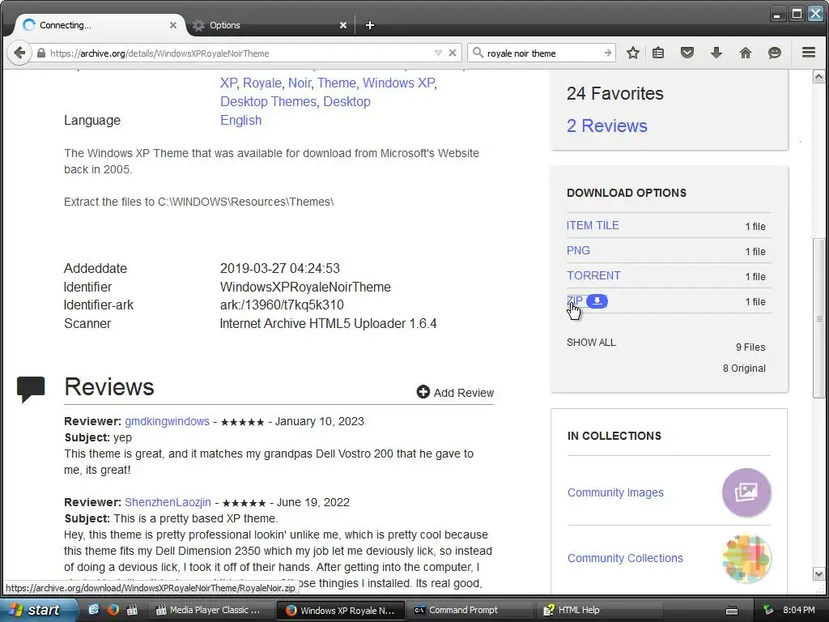Launch Firefox from quick launch icon
The width and height of the screenshot is (829, 622).
coord(113,609)
